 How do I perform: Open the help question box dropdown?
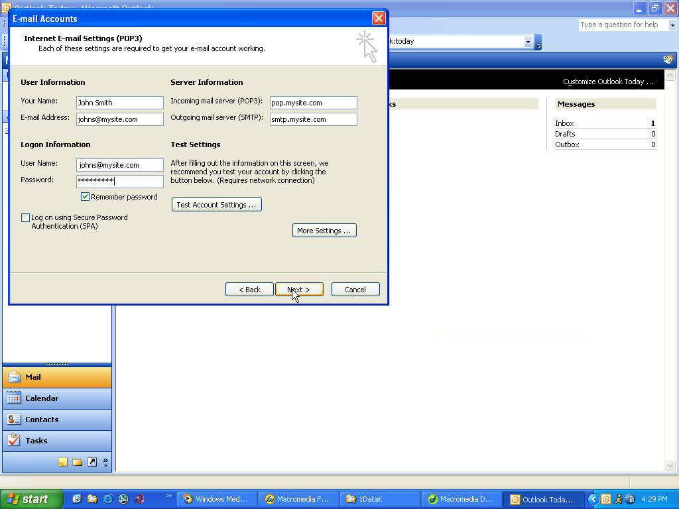[x=672, y=25]
